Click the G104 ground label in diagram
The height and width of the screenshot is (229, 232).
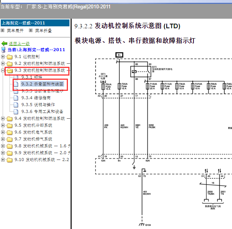[x=148, y=225]
